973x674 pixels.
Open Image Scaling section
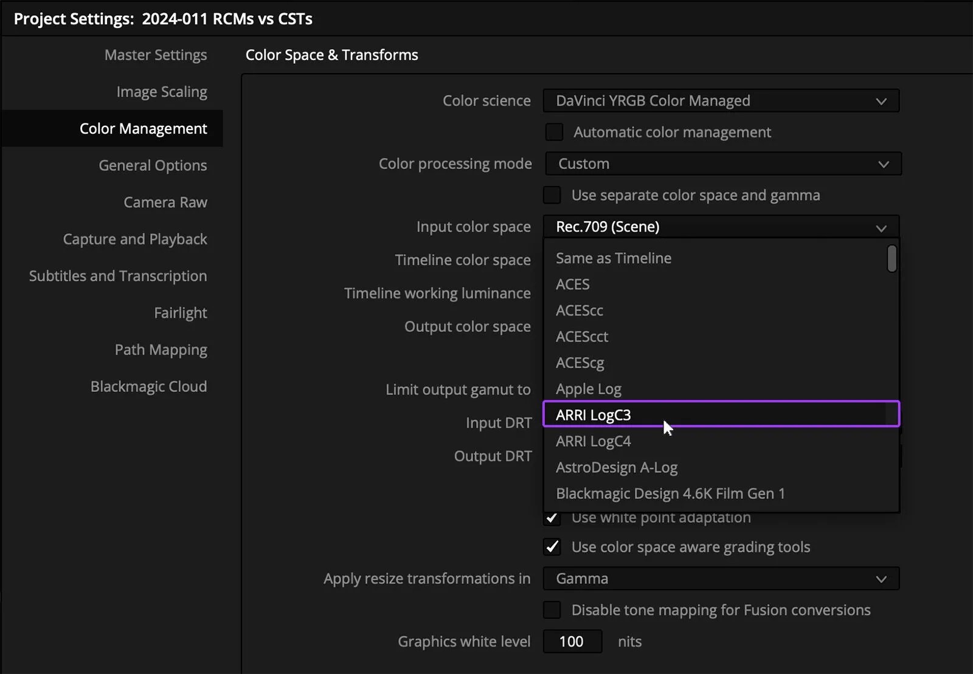tap(162, 92)
